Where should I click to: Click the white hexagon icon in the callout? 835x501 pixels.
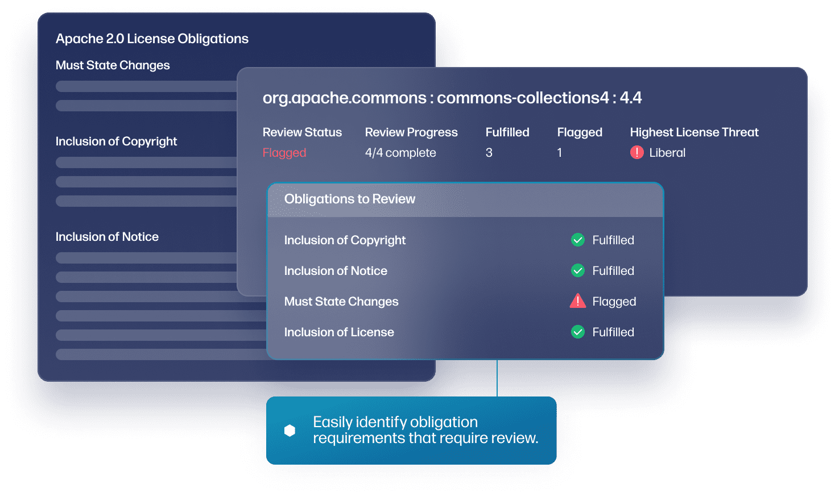(290, 431)
